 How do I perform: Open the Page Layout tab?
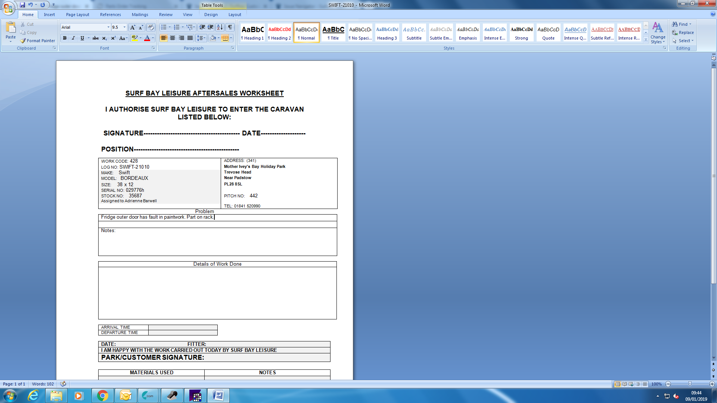click(77, 15)
